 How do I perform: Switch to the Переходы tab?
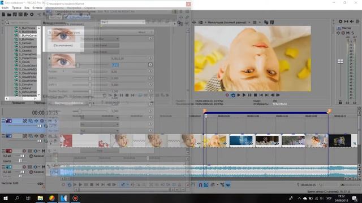click(x=40, y=103)
